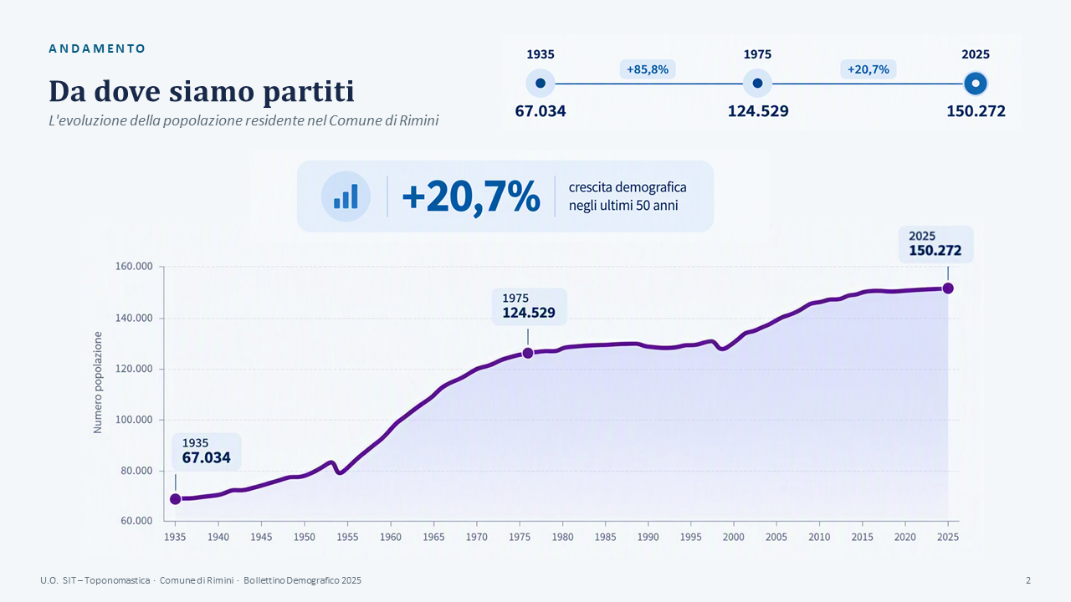Click the +20,7% badge on the timeline
This screenshot has width=1071, height=602.
[x=869, y=69]
